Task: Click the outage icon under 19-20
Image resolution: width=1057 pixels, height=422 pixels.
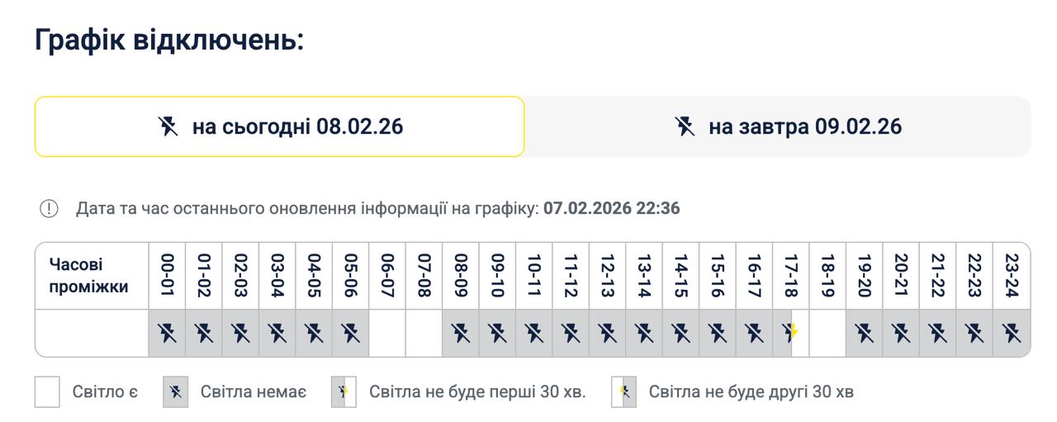Action: click(x=865, y=334)
